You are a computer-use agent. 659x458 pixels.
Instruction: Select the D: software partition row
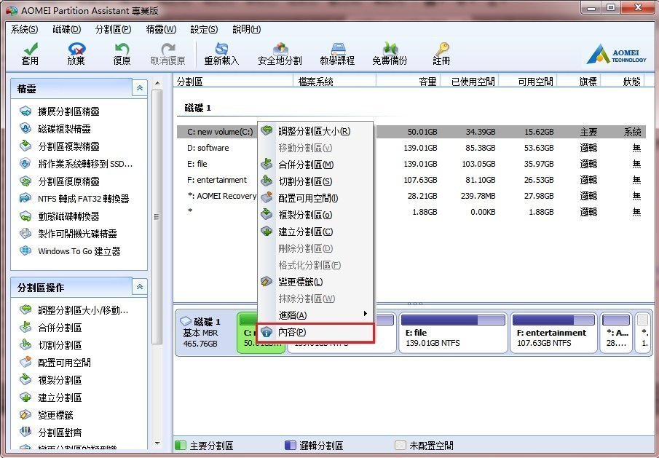pos(411,148)
